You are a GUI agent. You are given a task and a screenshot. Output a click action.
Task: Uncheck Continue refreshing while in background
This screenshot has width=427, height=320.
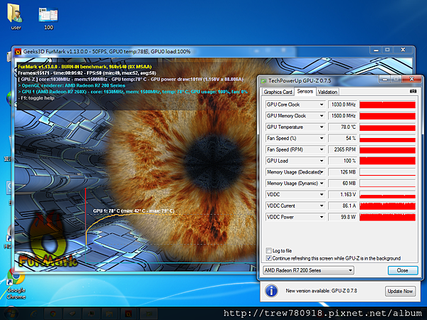click(x=268, y=258)
